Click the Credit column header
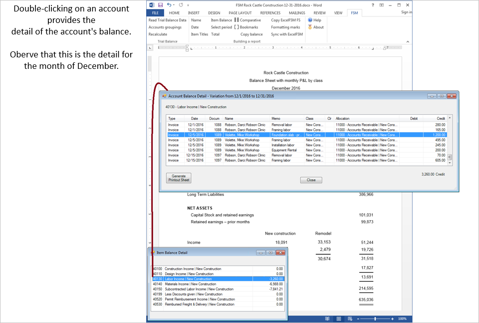 [x=435, y=118]
